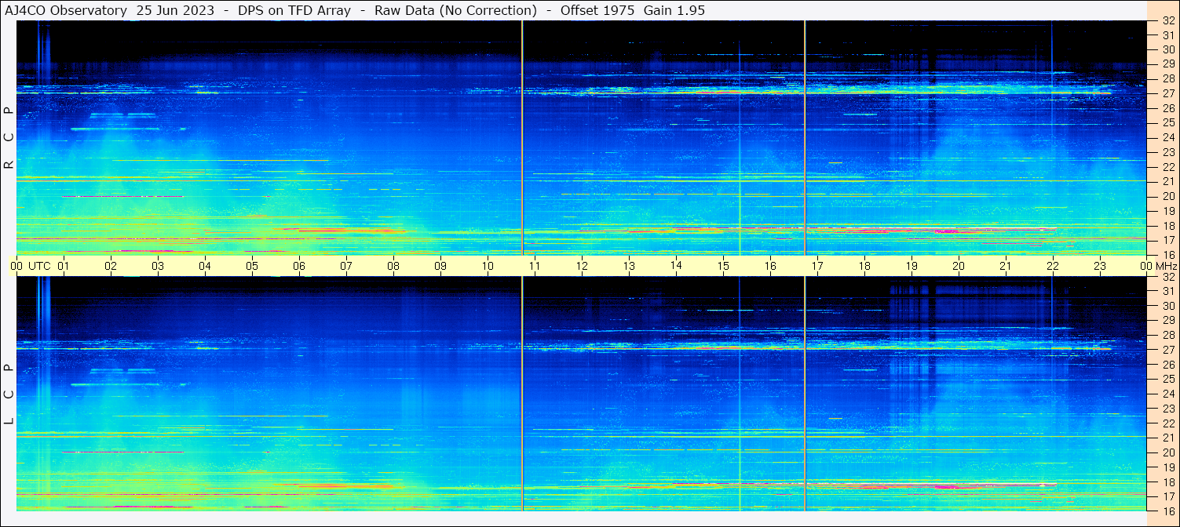Click the "16" hour tick on time axis
1180x527 pixels.
[770, 266]
